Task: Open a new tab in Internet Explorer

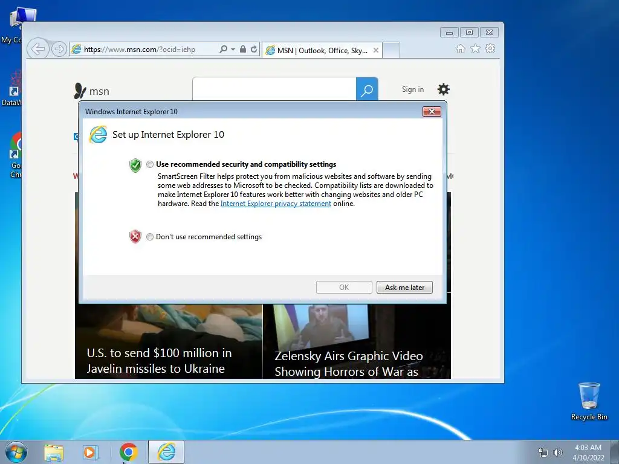Action: [391, 50]
